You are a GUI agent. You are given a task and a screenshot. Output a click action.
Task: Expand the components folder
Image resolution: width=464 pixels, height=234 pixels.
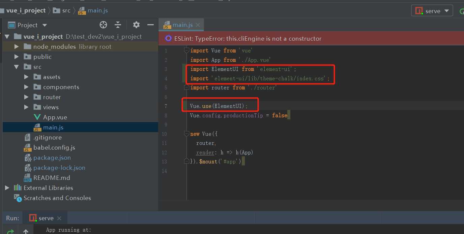point(26,87)
